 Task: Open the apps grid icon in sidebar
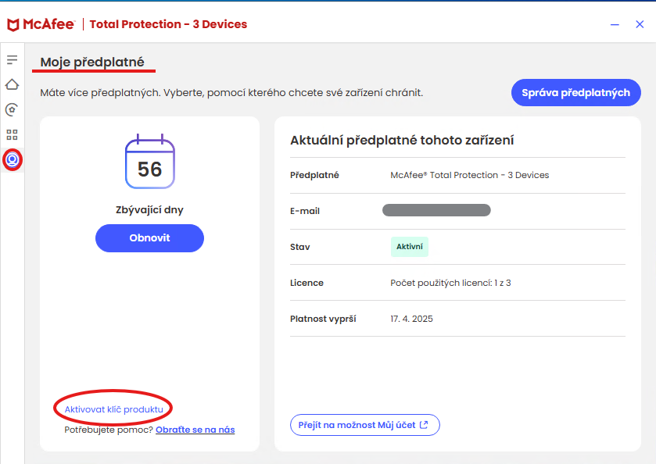[x=13, y=134]
